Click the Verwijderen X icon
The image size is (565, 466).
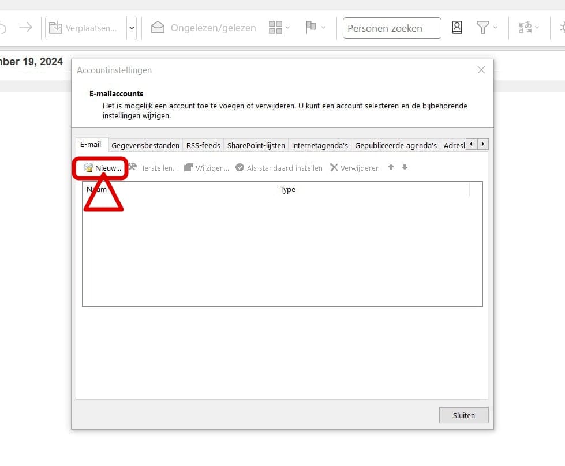click(x=334, y=167)
